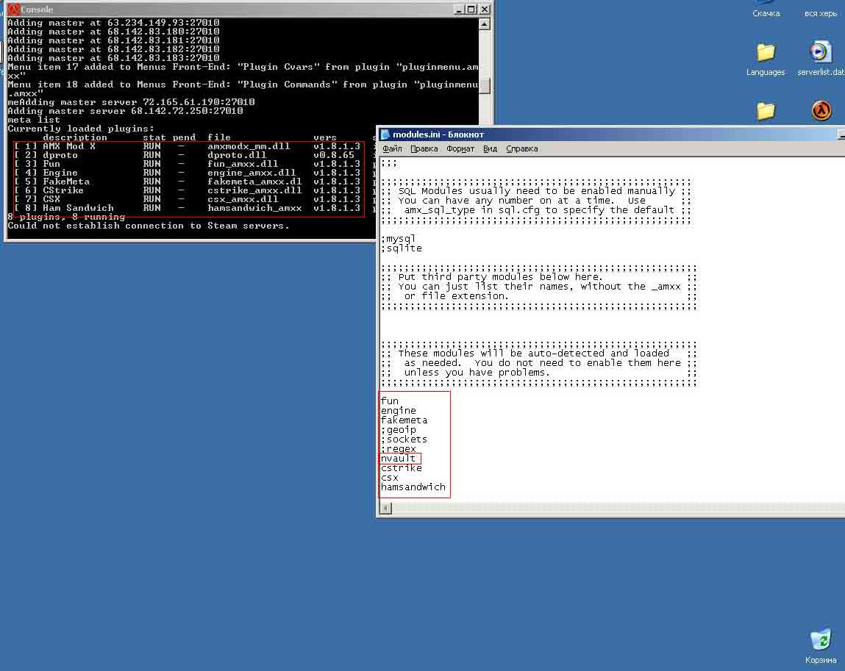Click 'SQL Modules usually need' comment line
The image size is (845, 671).
pos(537,190)
